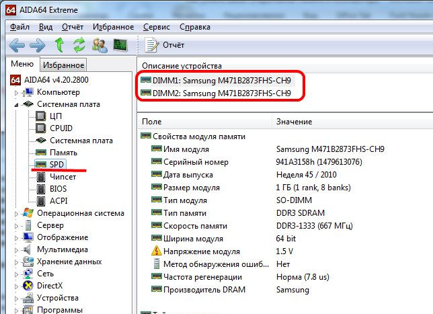Image resolution: width=433 pixels, height=314 pixels.
Task: Expand the Хранение данных node
Action: click(x=16, y=262)
